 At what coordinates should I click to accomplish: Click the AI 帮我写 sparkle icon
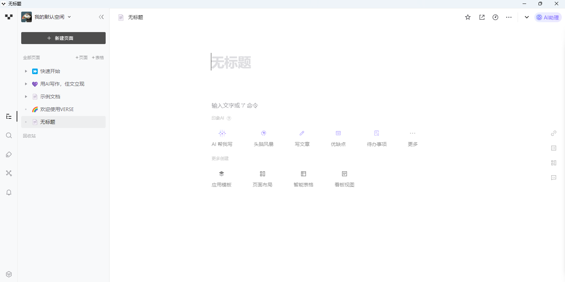click(x=222, y=133)
